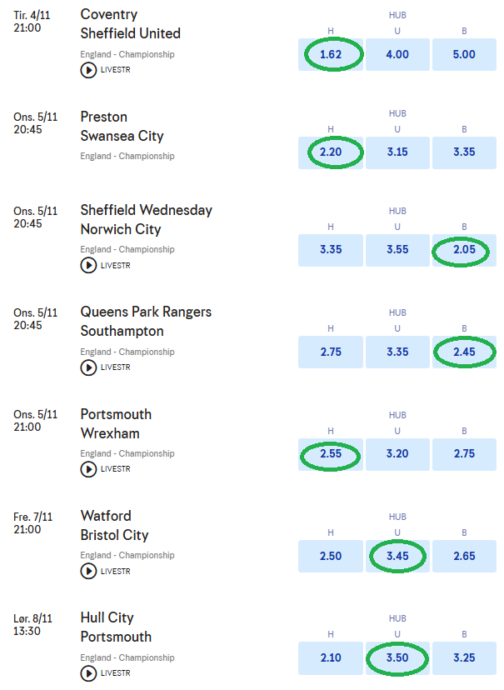Click England - Championship under Watford match
The width and height of the screenshot is (504, 690).
point(127,555)
